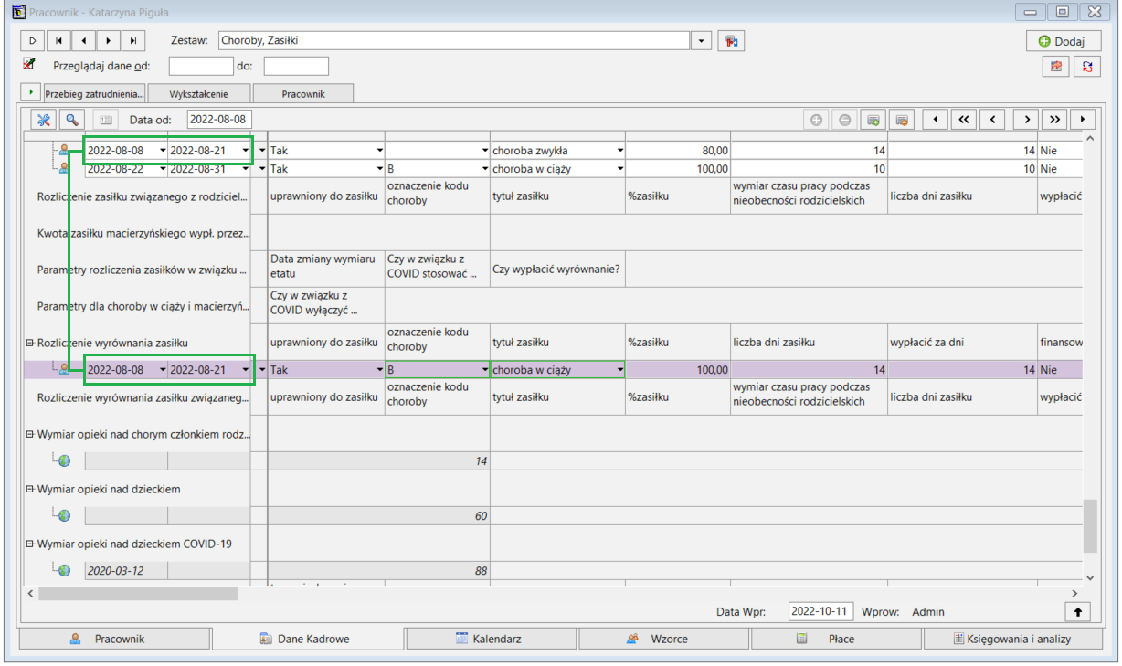Click the gray minus circle icon

[x=844, y=120]
